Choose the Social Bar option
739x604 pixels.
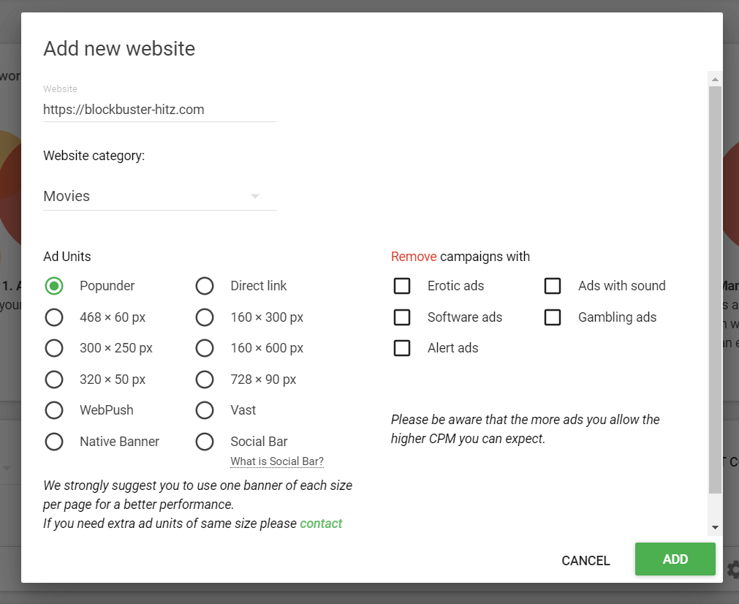tap(205, 442)
